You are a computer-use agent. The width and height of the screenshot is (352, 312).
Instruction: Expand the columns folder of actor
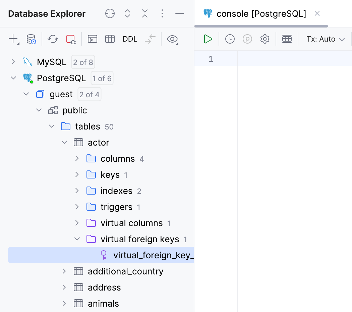coord(77,158)
